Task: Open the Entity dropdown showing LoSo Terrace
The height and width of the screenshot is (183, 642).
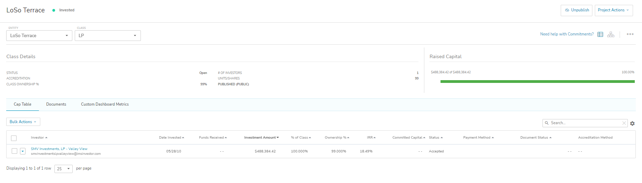Action: click(x=39, y=36)
